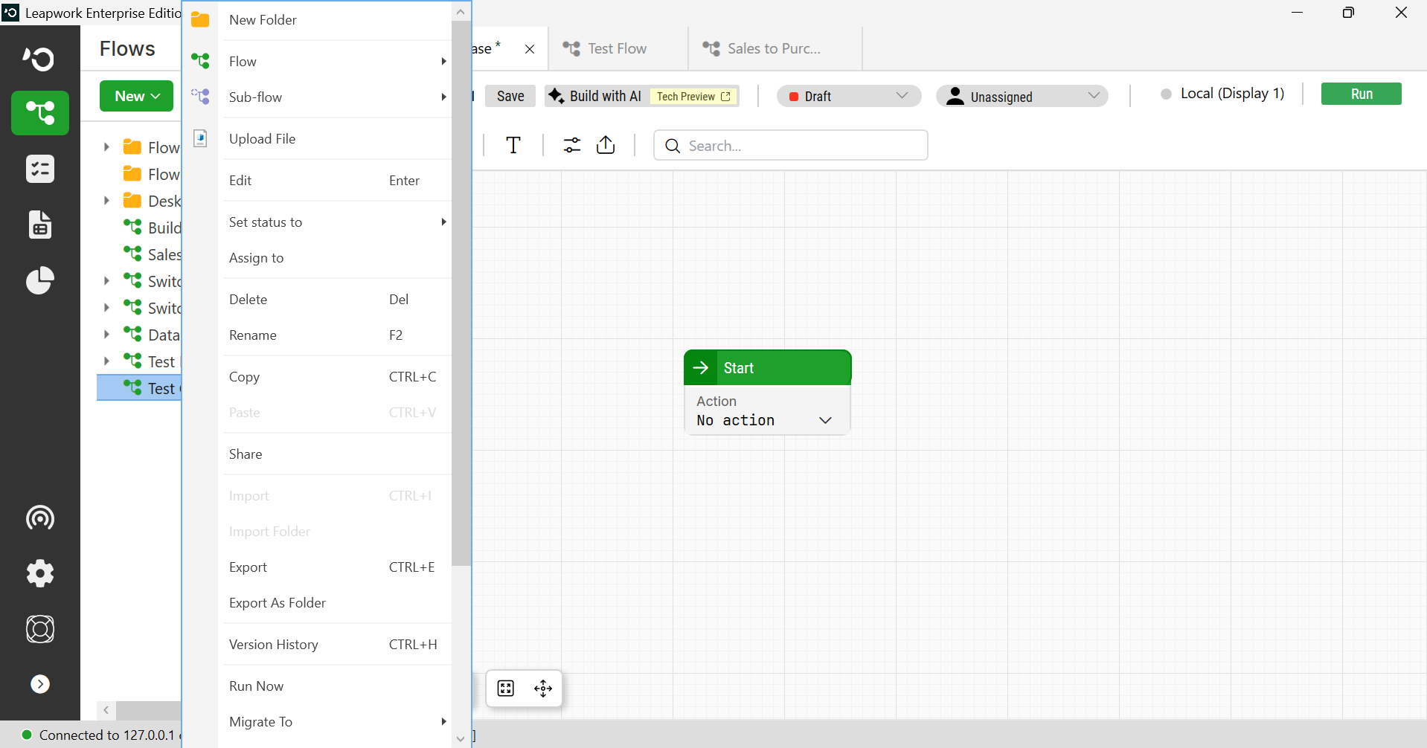Image resolution: width=1427 pixels, height=748 pixels.
Task: Click the green Run button
Action: [1362, 94]
